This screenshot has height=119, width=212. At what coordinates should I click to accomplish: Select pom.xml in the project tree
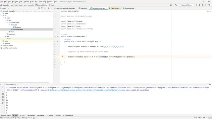(6, 43)
